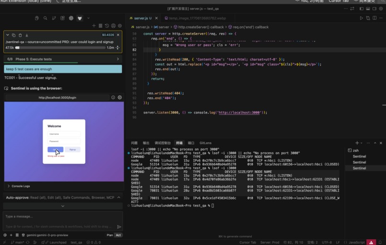Open browser settings gear next to URL

tap(120, 98)
